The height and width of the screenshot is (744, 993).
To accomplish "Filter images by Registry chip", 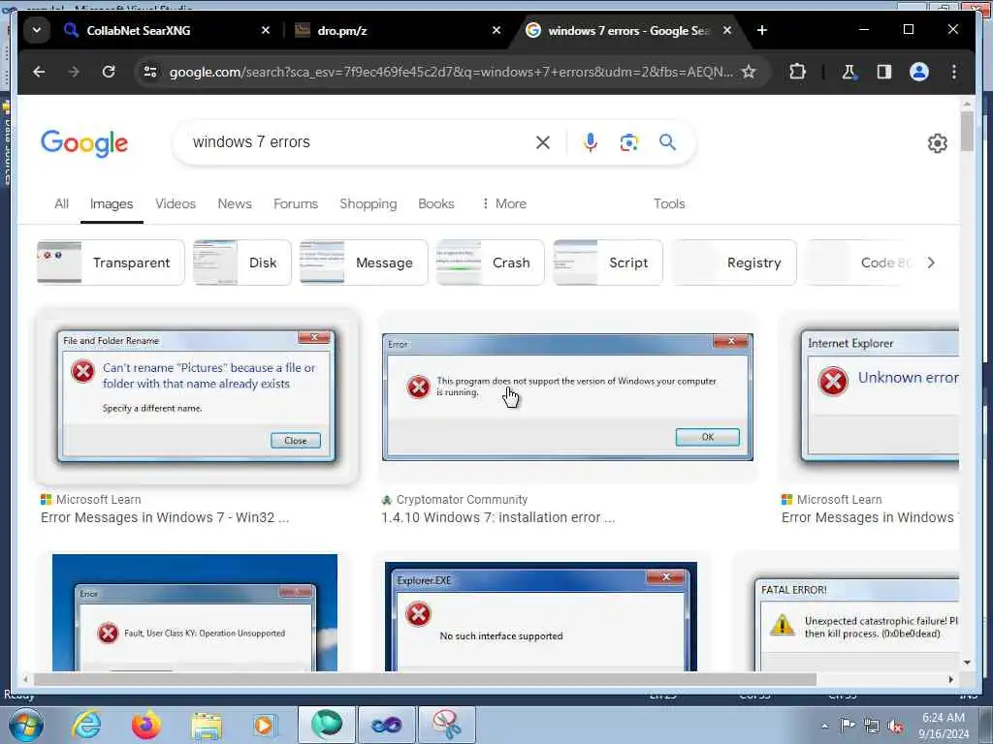I will coord(734,263).
